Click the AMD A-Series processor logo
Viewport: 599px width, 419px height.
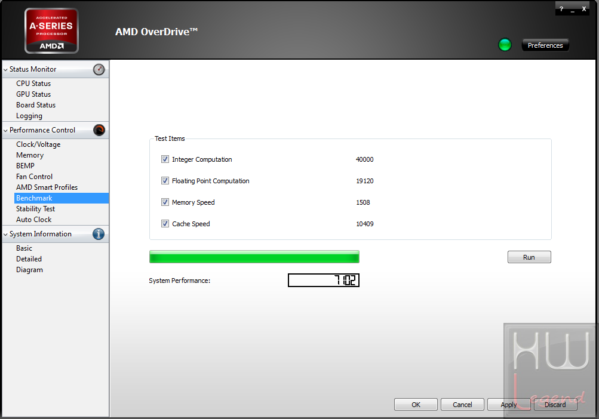51,30
